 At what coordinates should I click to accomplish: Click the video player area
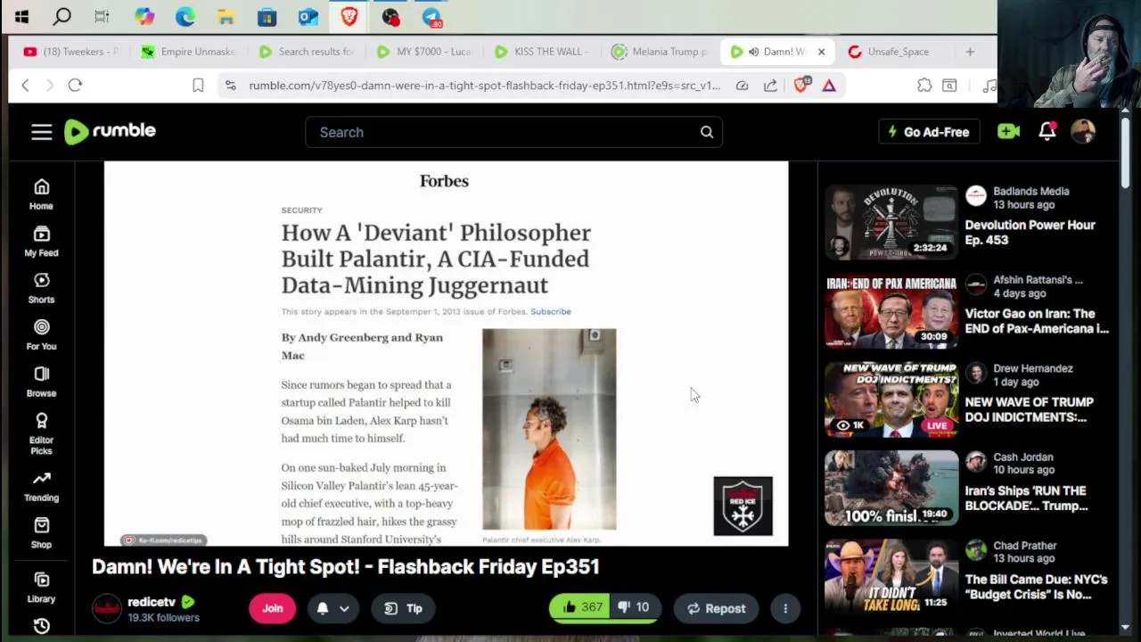(446, 353)
